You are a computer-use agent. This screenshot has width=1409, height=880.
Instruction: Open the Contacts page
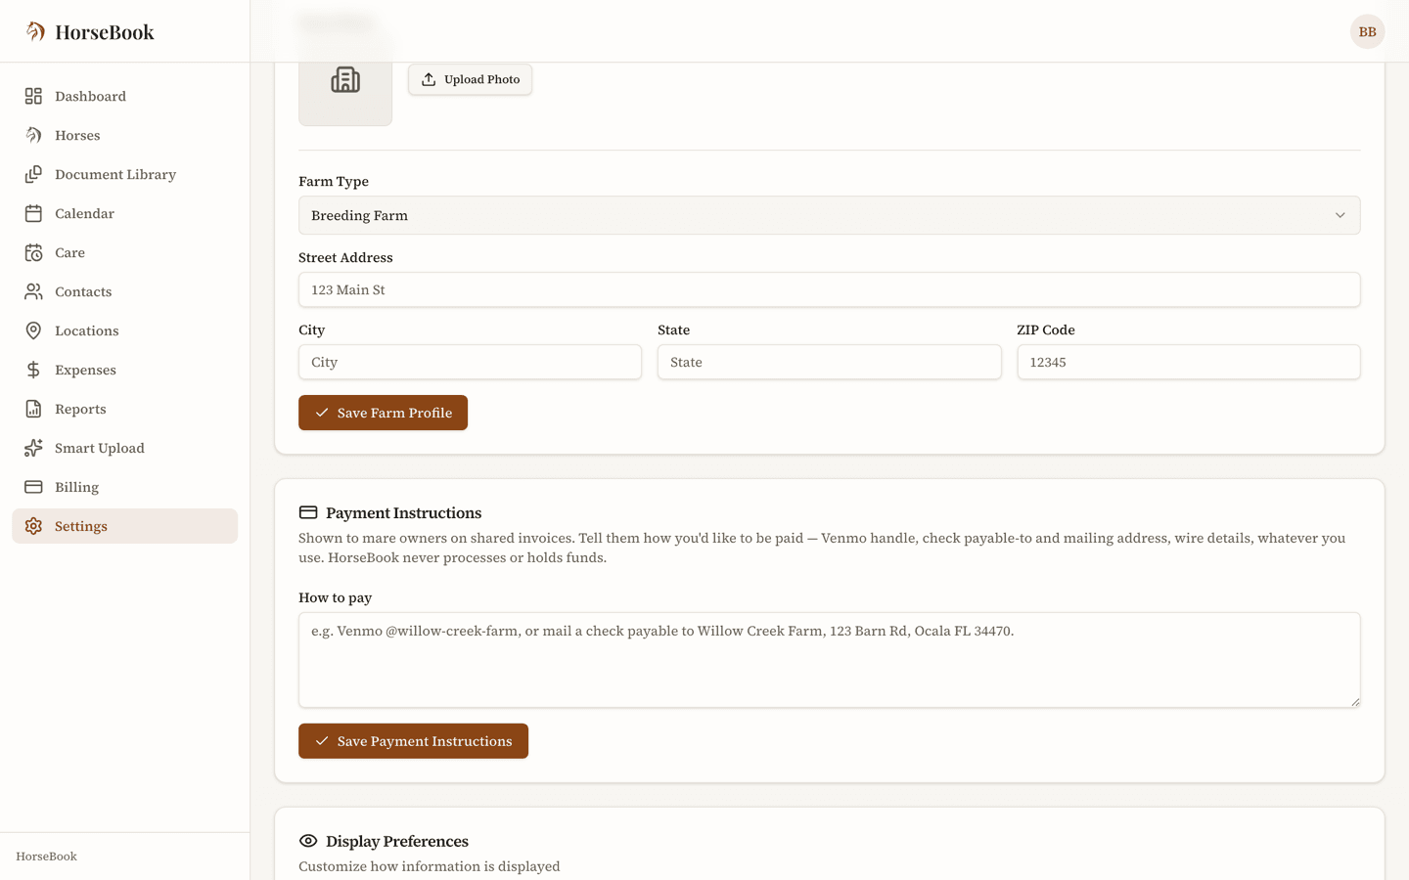point(124,291)
